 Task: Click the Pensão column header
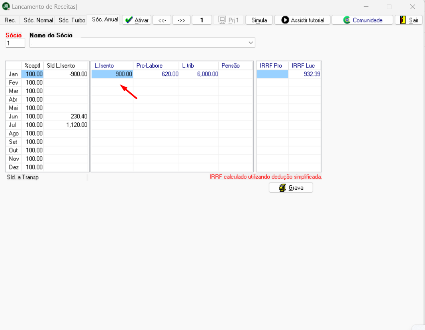pos(235,66)
